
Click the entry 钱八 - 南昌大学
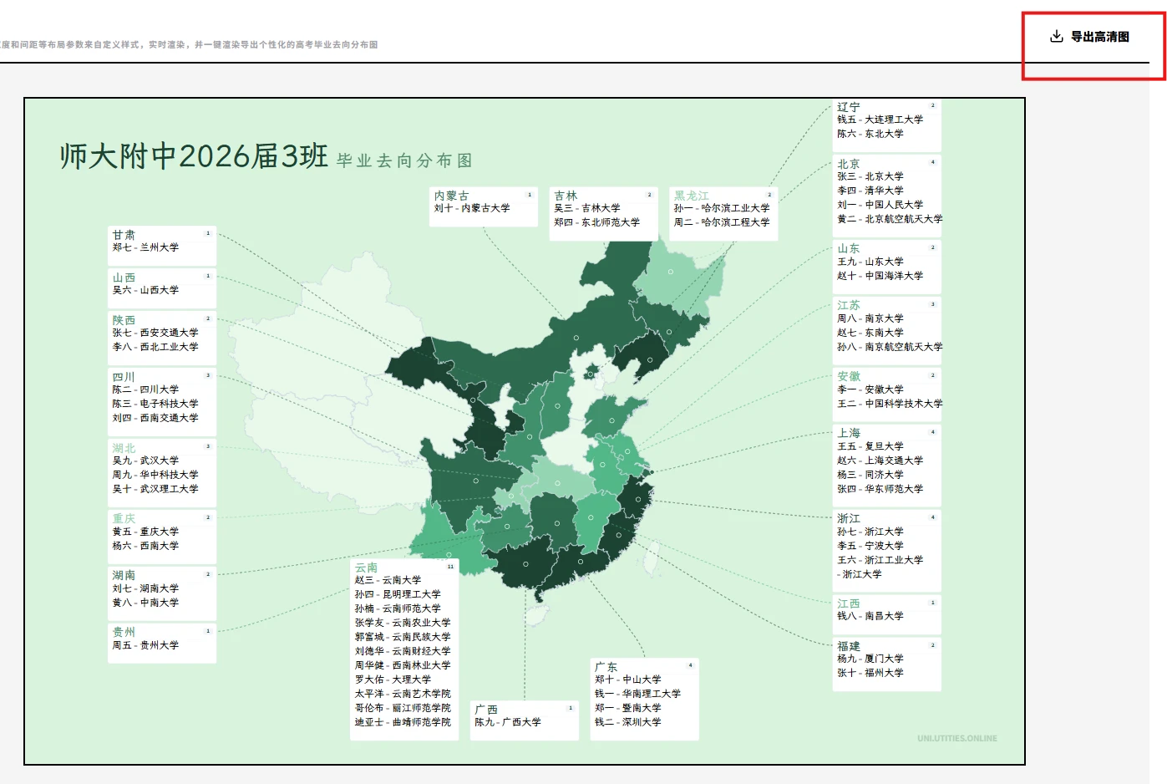click(870, 616)
